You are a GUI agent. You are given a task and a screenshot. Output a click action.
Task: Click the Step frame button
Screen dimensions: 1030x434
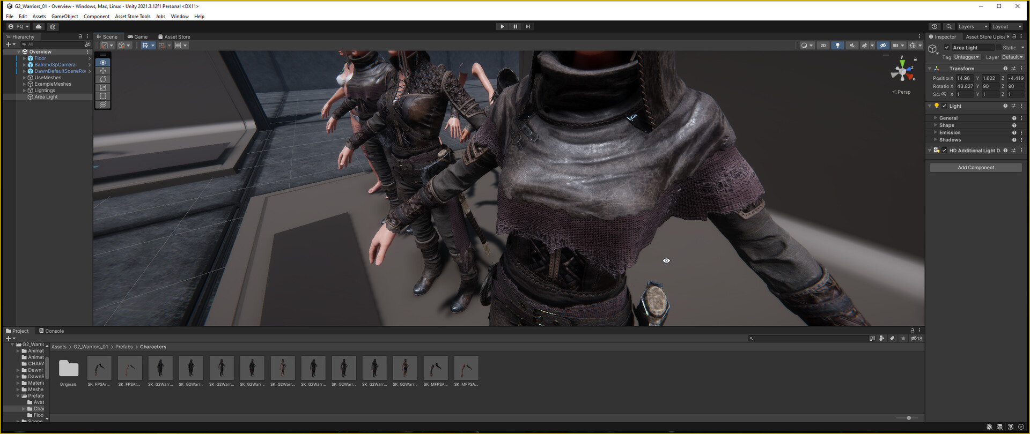528,26
